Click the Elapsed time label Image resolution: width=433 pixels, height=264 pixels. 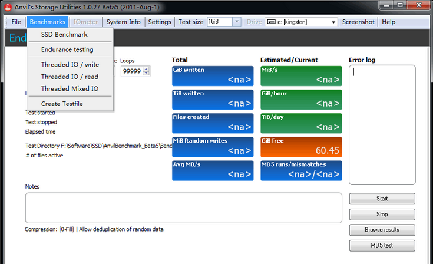40,132
